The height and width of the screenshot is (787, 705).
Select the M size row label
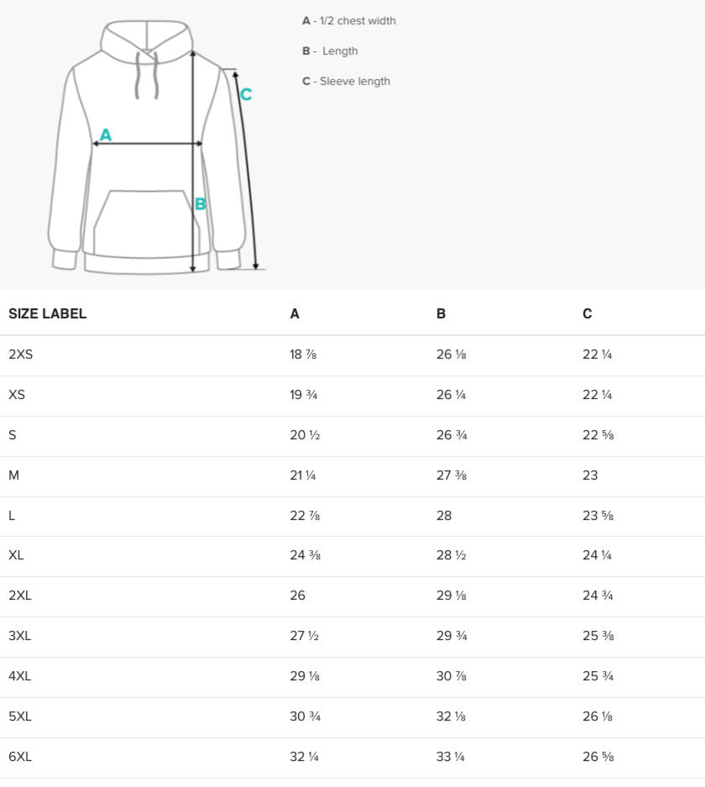pyautogui.click(x=13, y=475)
